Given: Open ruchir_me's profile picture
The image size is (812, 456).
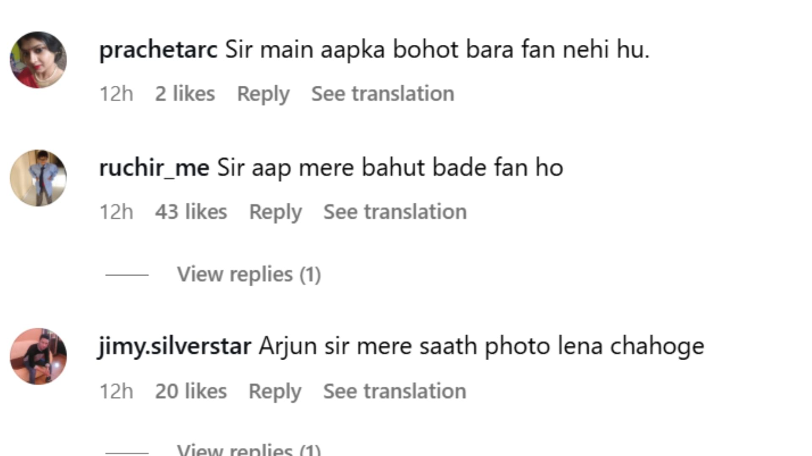Looking at the screenshot, I should tap(38, 178).
